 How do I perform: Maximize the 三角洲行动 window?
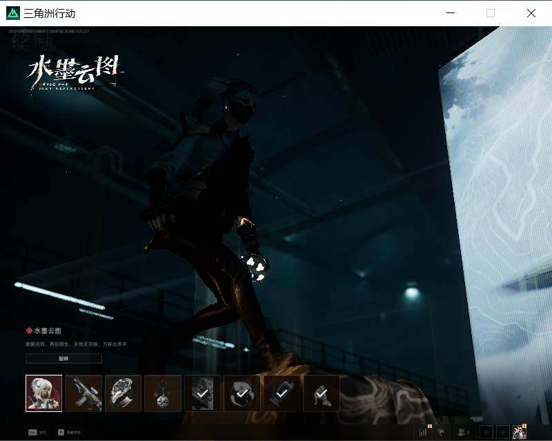pyautogui.click(x=491, y=13)
